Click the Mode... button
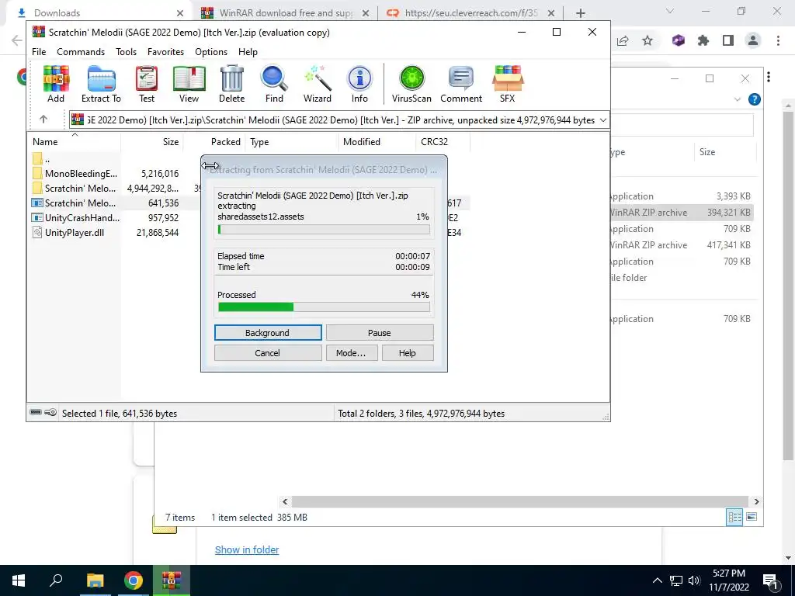Image resolution: width=795 pixels, height=596 pixels. coord(351,353)
